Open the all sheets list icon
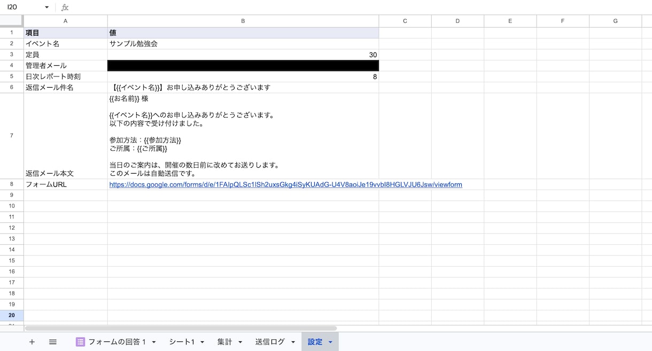 (53, 342)
